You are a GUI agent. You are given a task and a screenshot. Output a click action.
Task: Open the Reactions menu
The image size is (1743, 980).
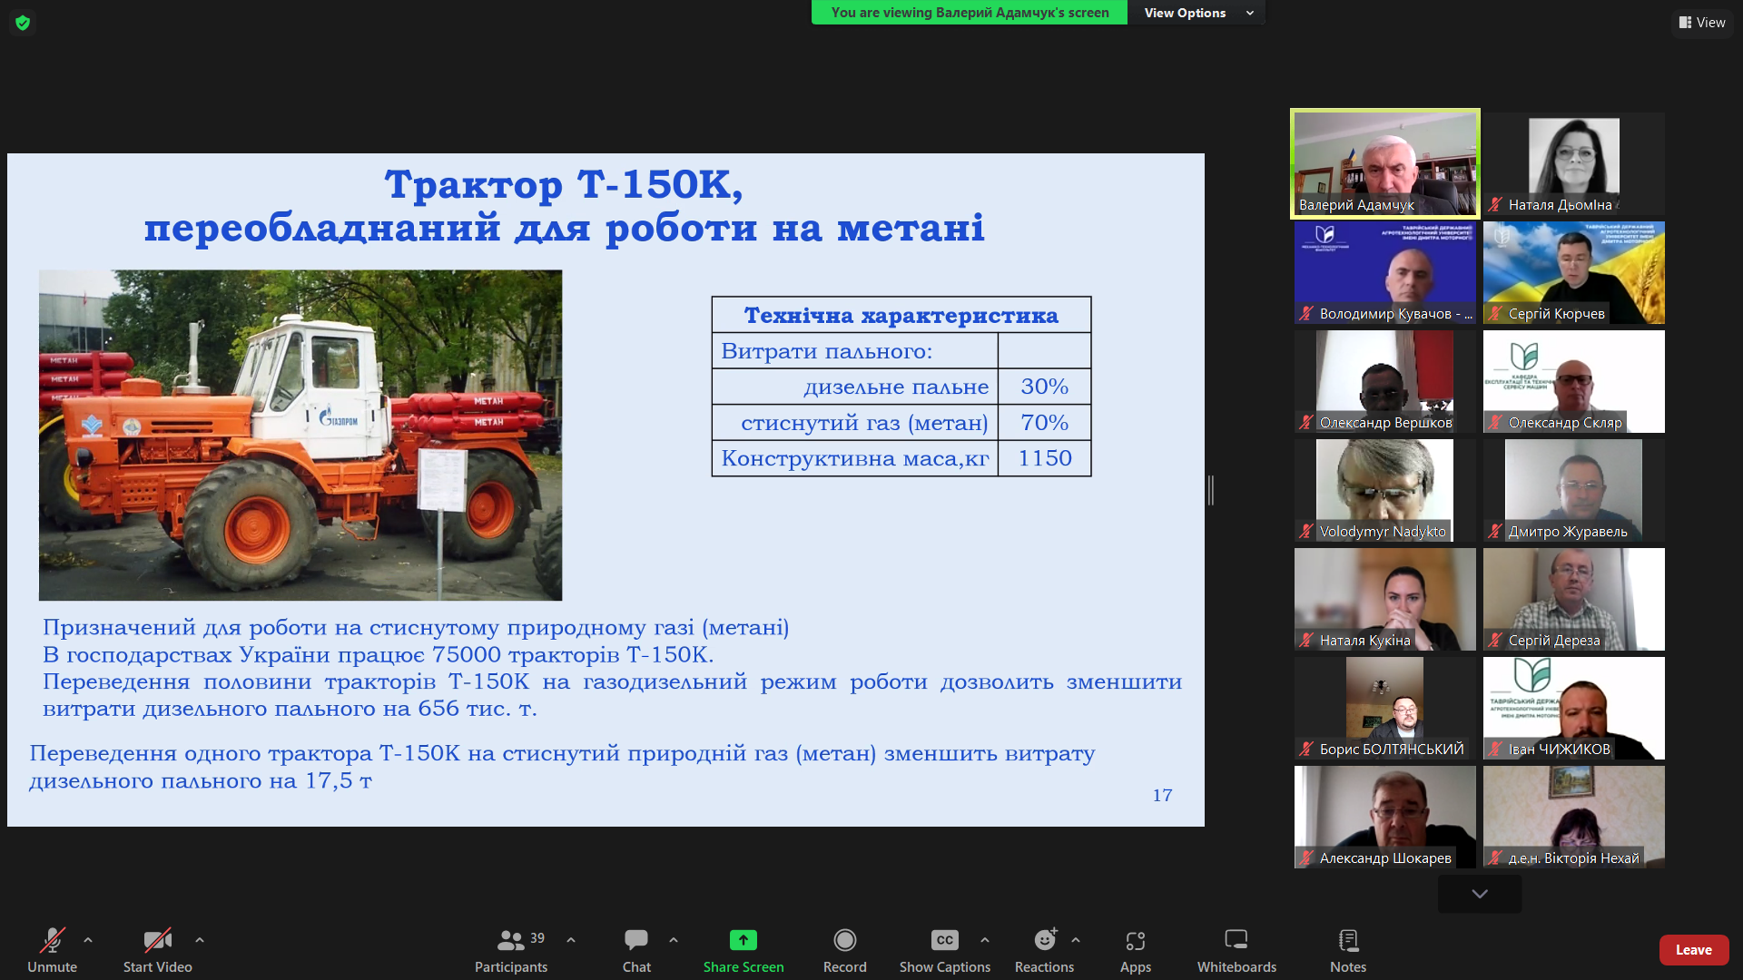tap(1044, 949)
